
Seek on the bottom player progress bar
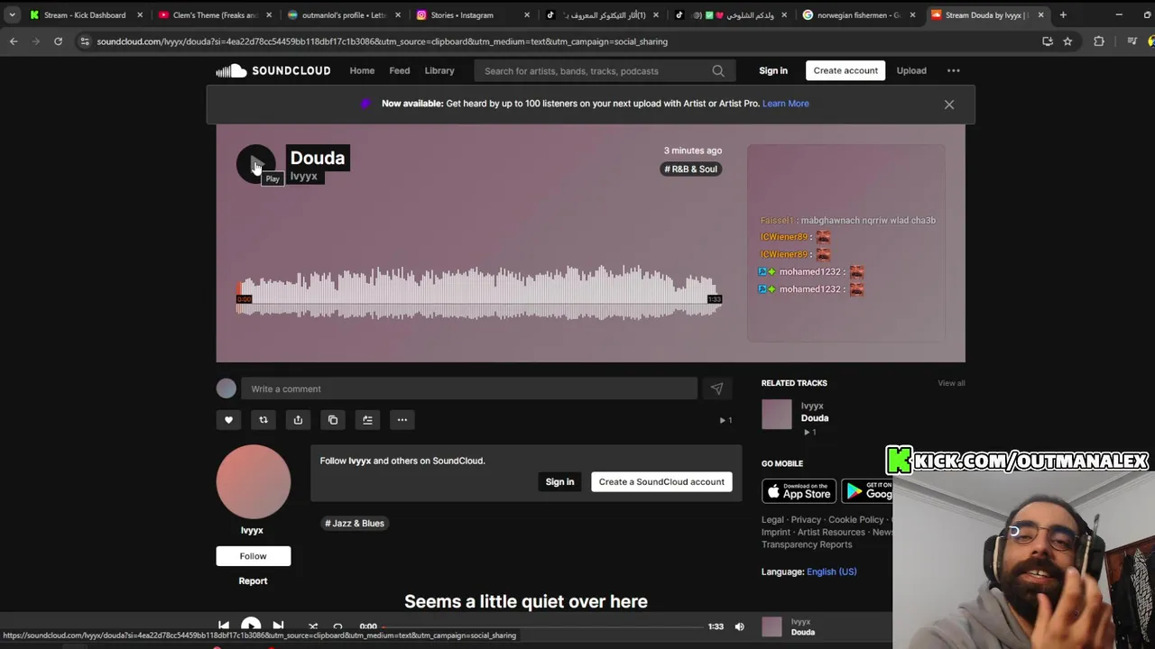click(543, 626)
